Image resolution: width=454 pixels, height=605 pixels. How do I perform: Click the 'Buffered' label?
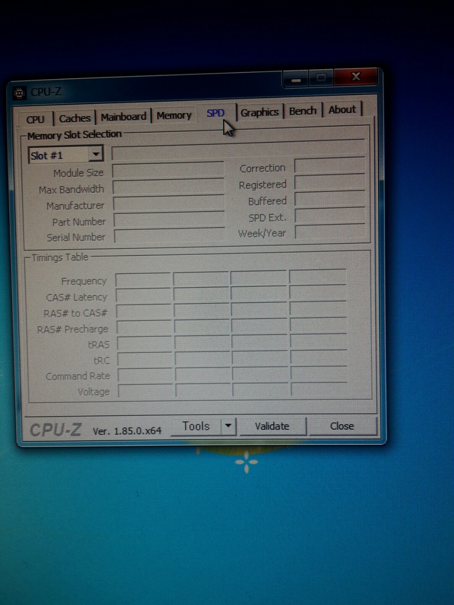(267, 201)
